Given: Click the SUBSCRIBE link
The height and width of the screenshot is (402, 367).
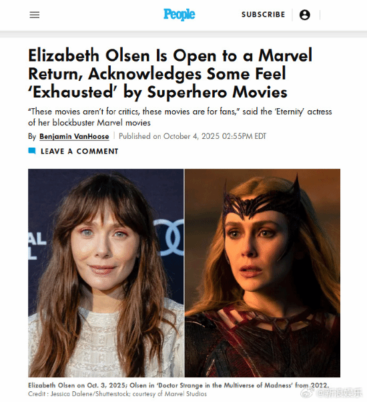Looking at the screenshot, I should [264, 15].
